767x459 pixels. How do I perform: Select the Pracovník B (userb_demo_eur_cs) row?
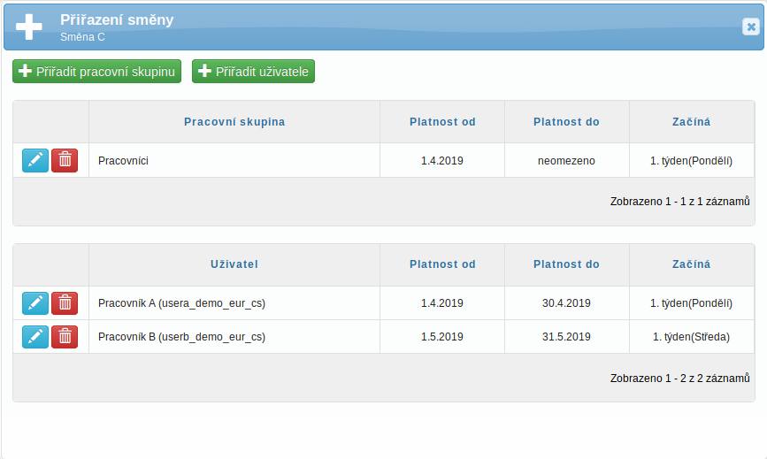pos(384,337)
